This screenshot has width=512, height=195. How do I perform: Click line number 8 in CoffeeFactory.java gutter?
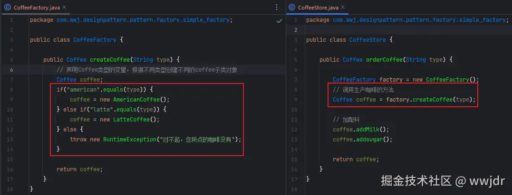[x=12, y=89]
